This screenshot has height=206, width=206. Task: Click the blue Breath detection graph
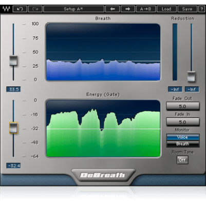[x=103, y=52]
